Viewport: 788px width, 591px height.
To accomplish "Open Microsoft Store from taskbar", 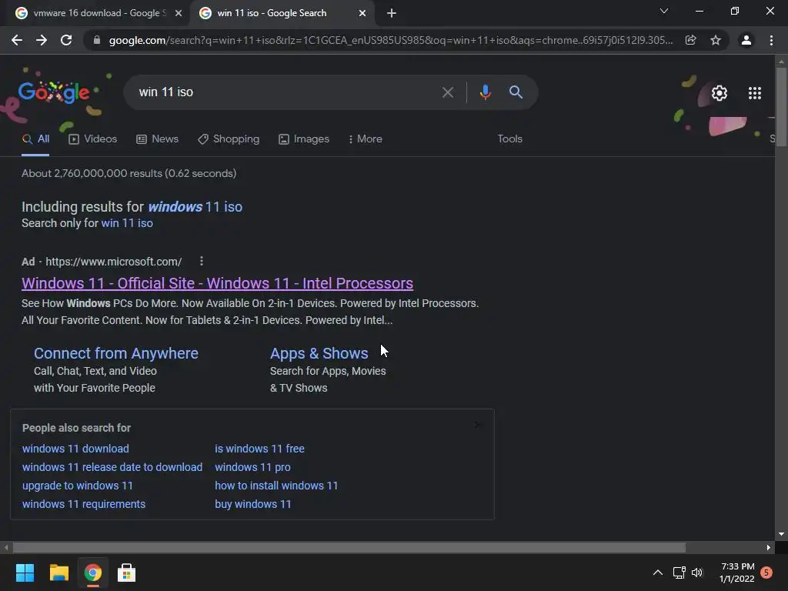I will (127, 573).
